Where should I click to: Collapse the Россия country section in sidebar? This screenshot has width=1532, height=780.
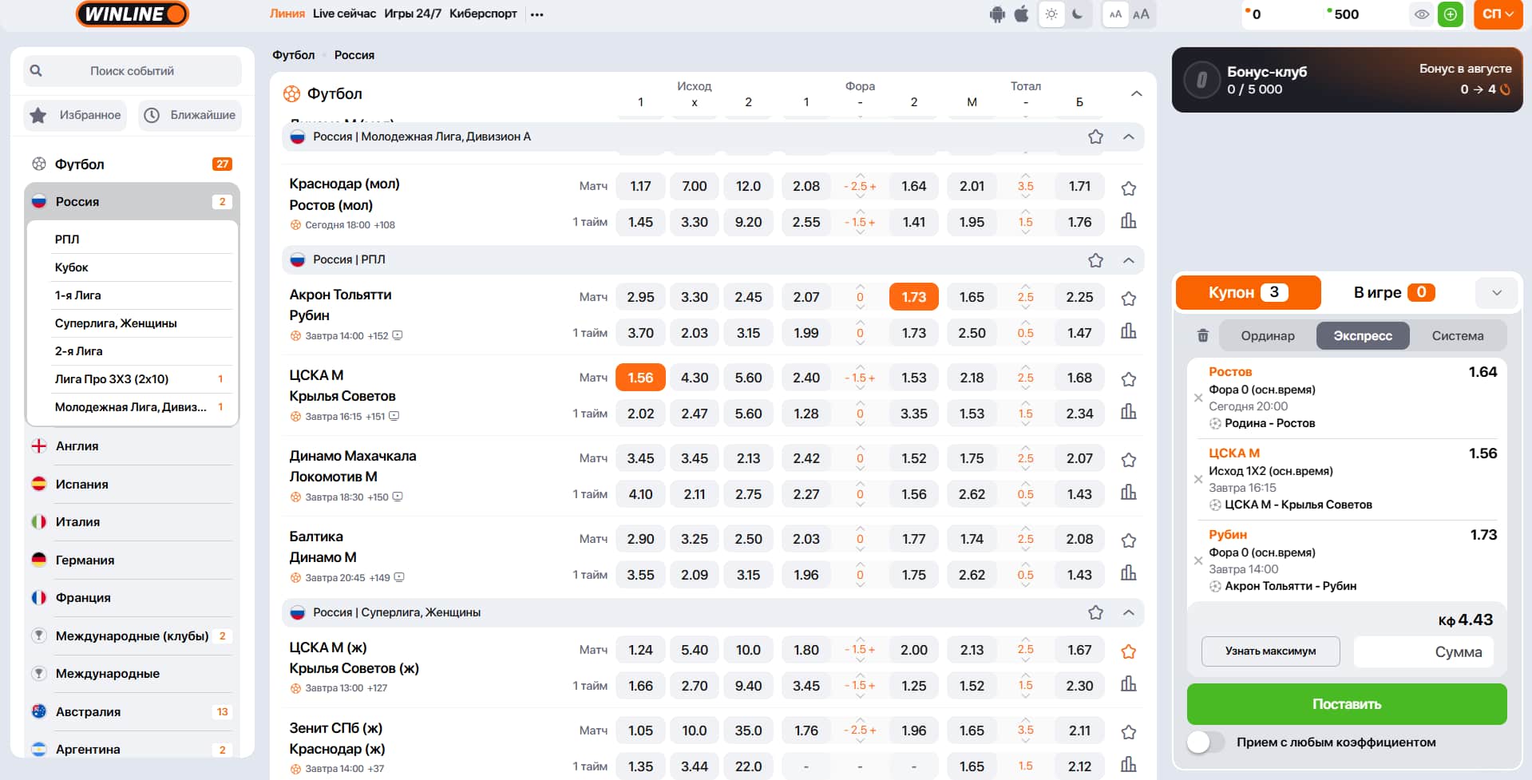[x=132, y=201]
